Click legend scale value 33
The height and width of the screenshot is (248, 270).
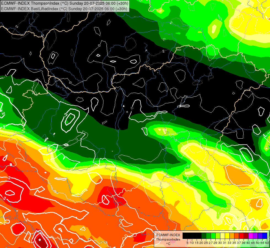click(x=230, y=243)
